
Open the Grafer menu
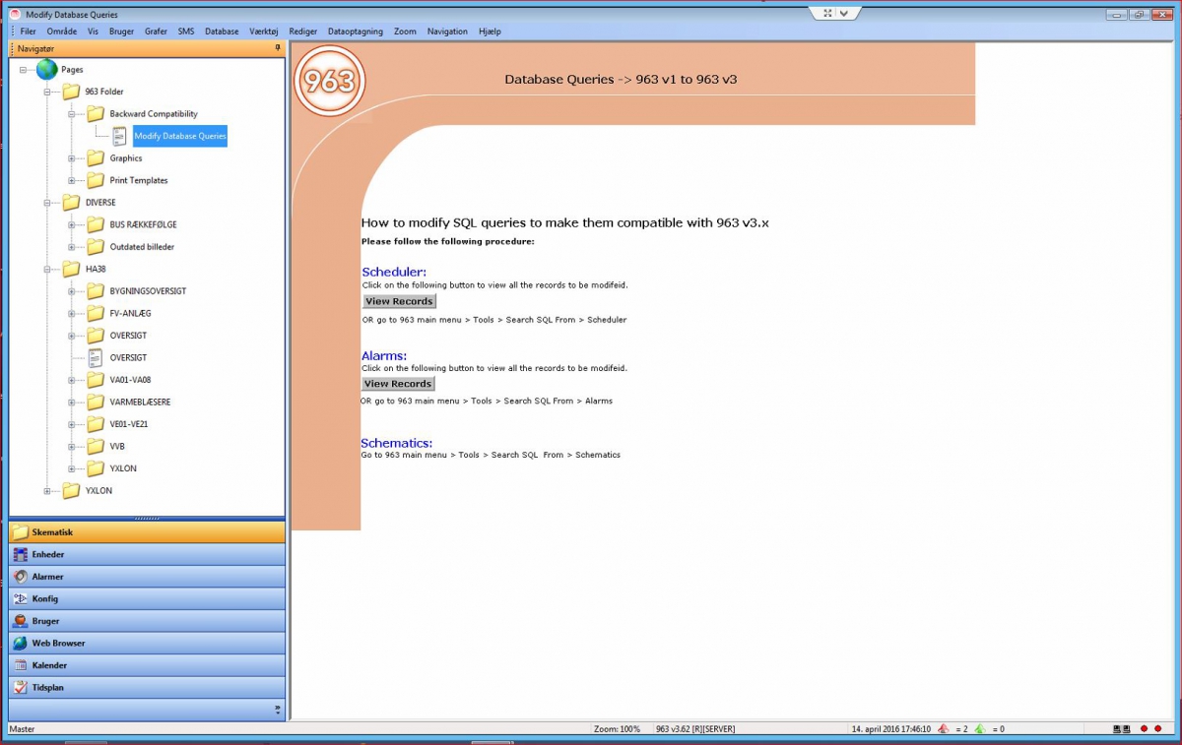(156, 31)
